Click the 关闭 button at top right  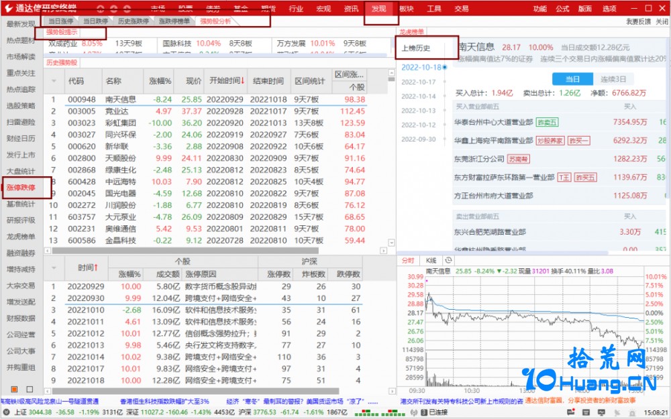pyautogui.click(x=662, y=21)
